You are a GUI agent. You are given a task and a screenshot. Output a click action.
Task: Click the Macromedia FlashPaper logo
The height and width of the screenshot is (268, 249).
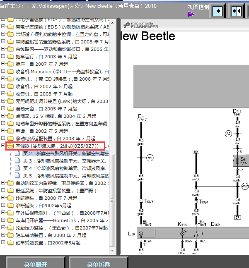141,25
